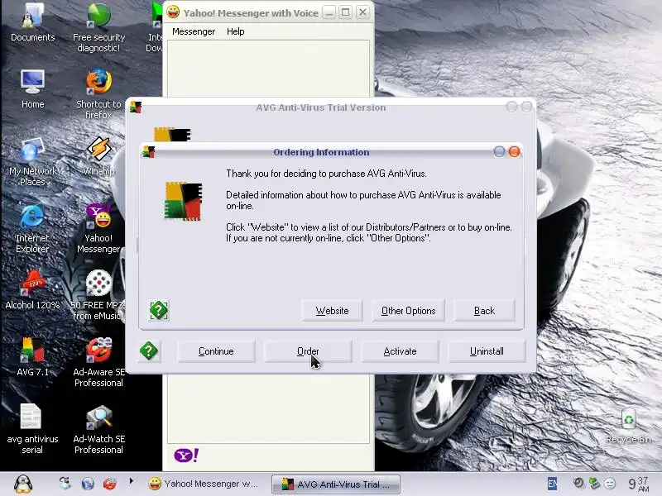
Task: Click the system tray clock
Action: (638, 484)
